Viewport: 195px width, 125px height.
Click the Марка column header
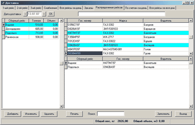(x=123, y=21)
